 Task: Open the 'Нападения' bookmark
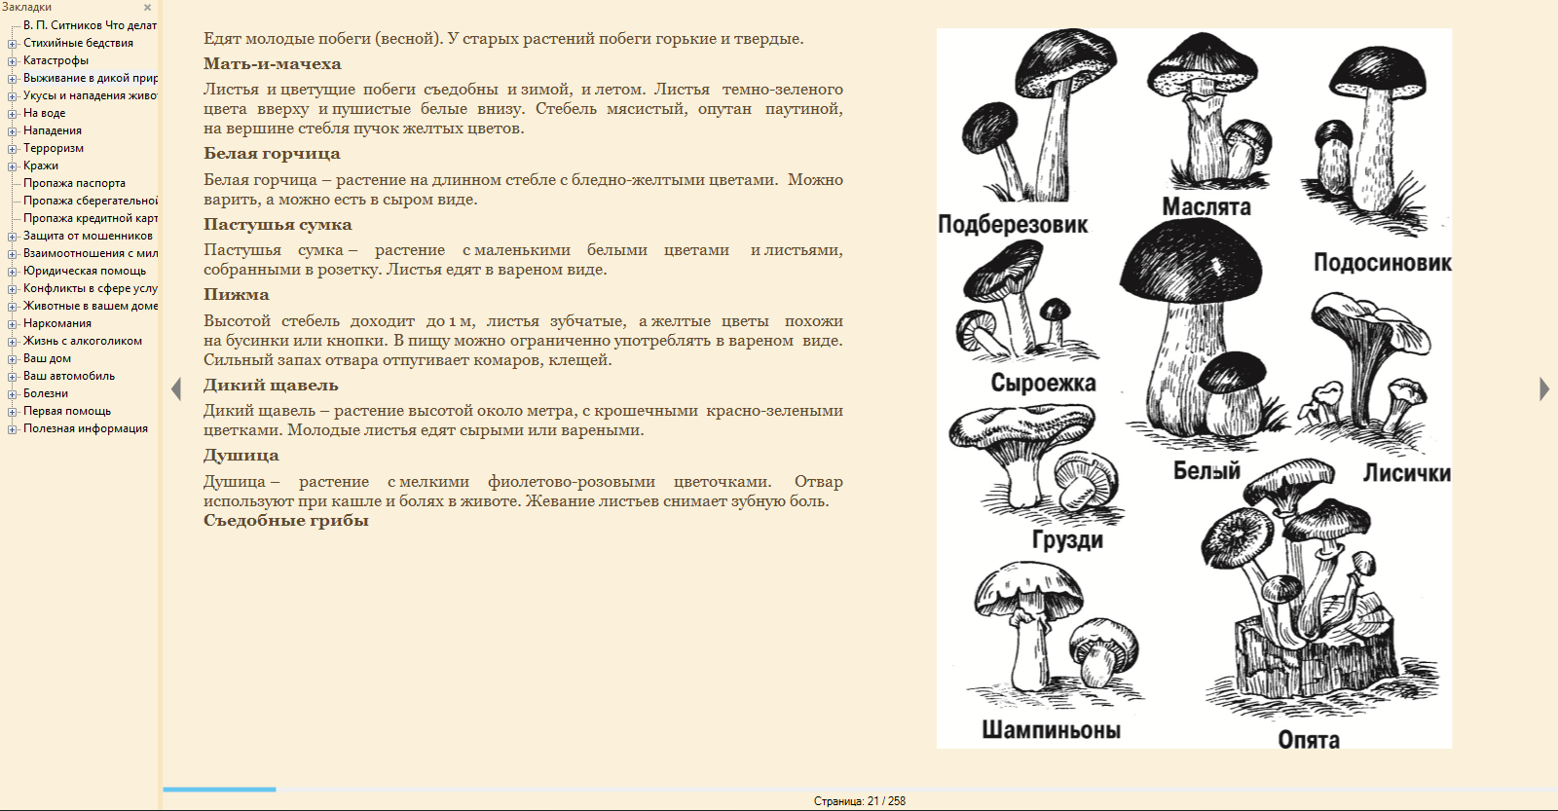point(53,130)
